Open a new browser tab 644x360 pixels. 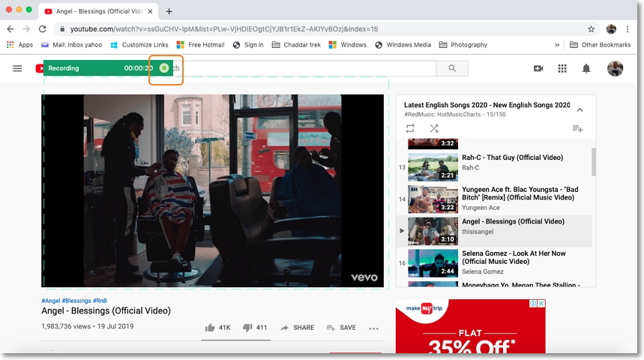tap(169, 11)
